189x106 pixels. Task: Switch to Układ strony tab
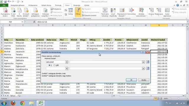46,5
